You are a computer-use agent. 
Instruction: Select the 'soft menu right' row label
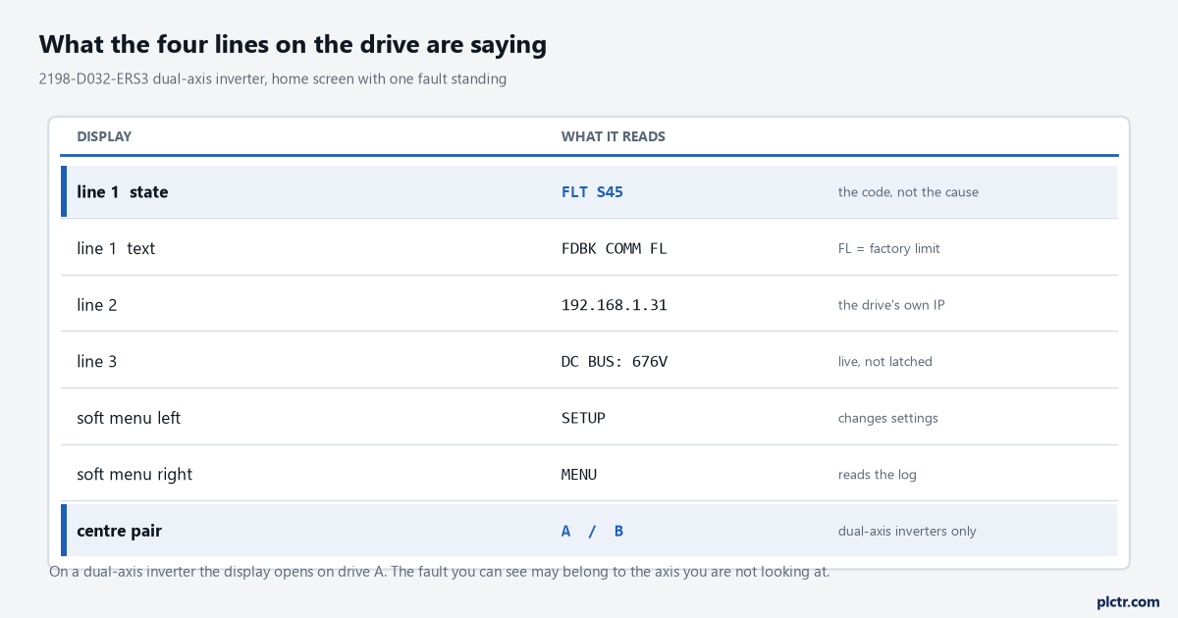click(x=134, y=475)
